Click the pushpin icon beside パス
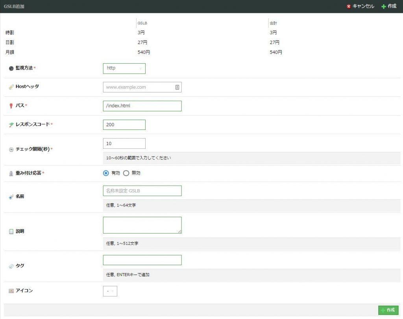Image resolution: width=403 pixels, height=319 pixels. 11,105
